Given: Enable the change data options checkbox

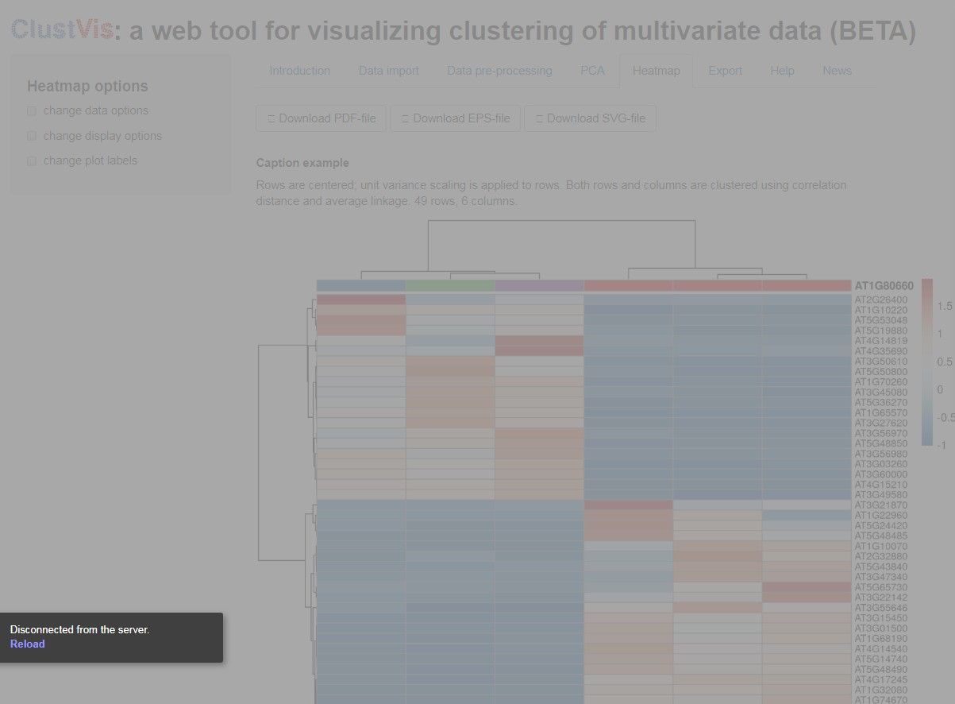Looking at the screenshot, I should tap(32, 111).
